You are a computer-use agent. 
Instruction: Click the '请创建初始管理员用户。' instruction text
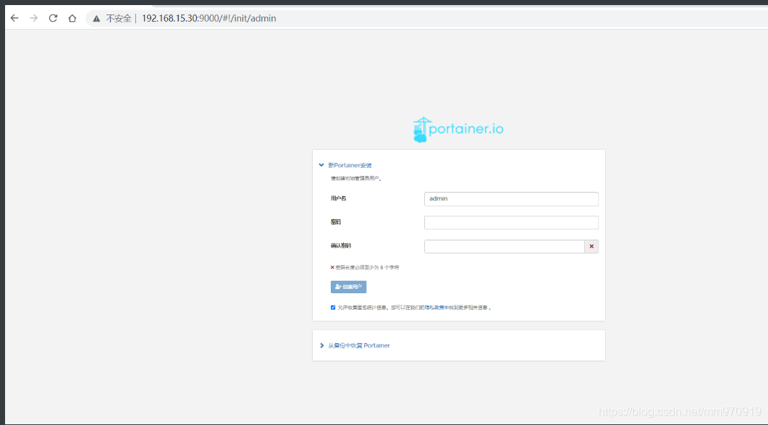(356, 178)
